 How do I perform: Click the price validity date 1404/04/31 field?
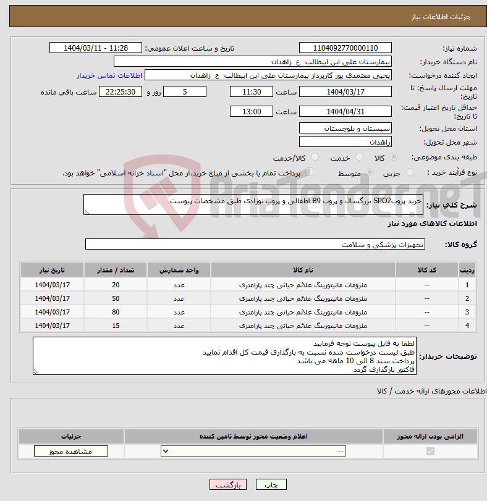345,112
